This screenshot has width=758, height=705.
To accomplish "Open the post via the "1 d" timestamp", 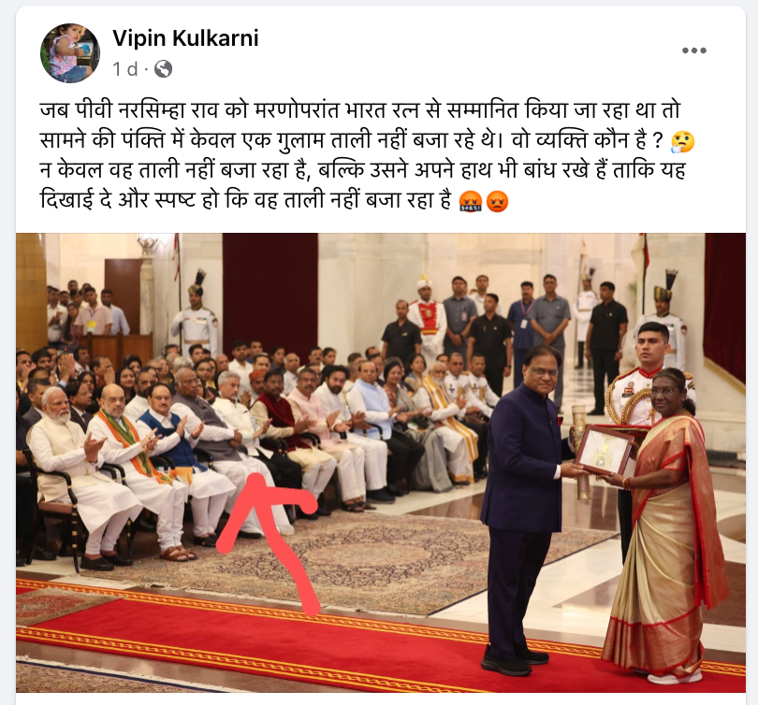I will pyautogui.click(x=125, y=69).
